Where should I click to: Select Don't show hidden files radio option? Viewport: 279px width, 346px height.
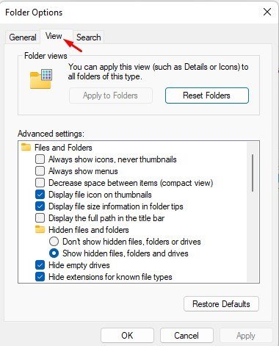click(54, 242)
